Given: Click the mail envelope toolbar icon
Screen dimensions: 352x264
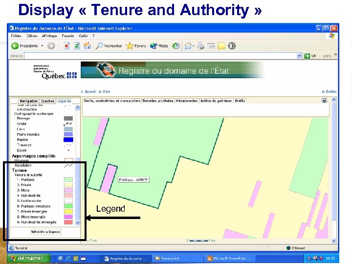Looking at the screenshot, I should pyautogui.click(x=188, y=46).
